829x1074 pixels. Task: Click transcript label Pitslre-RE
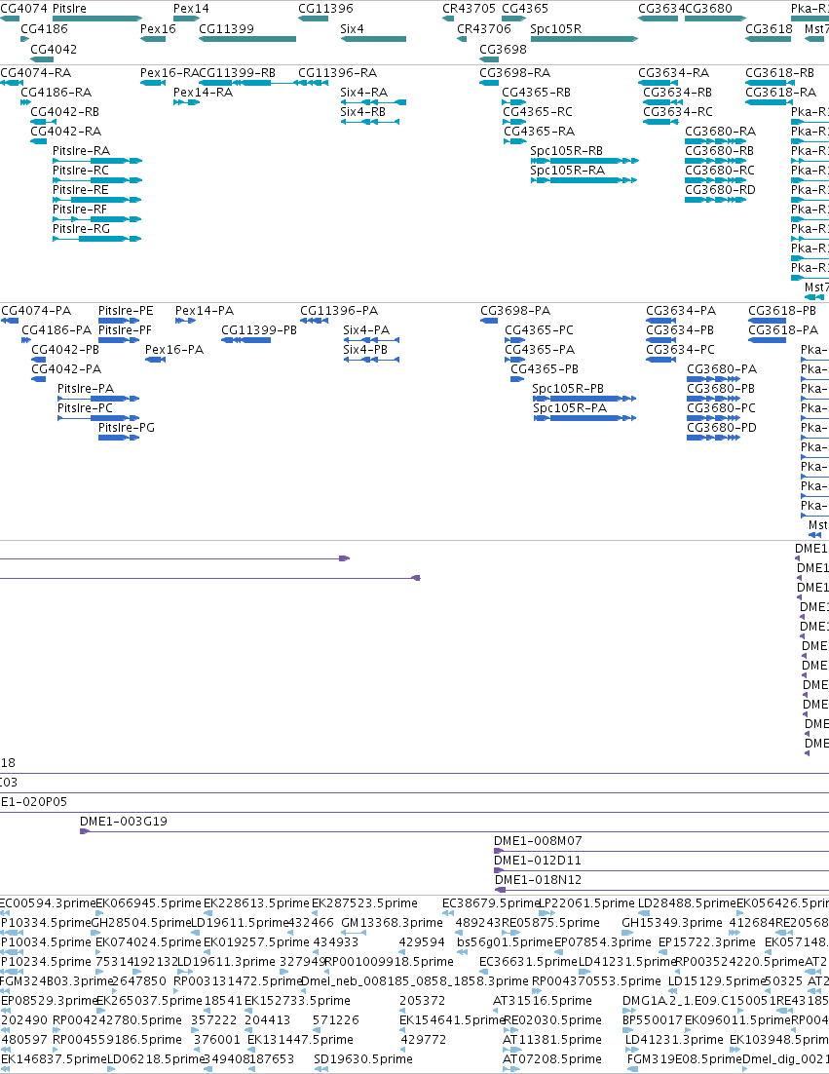pos(80,190)
